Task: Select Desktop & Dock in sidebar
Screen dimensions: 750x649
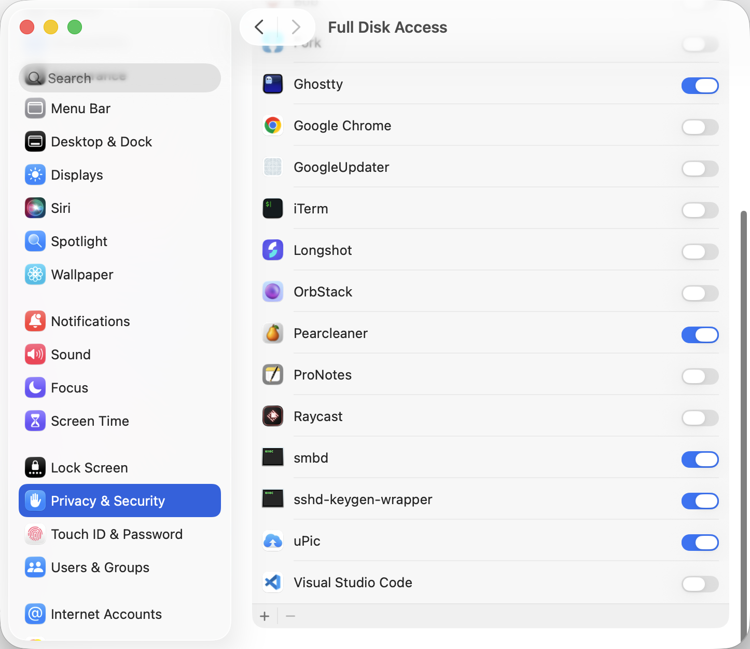Action: (x=101, y=142)
